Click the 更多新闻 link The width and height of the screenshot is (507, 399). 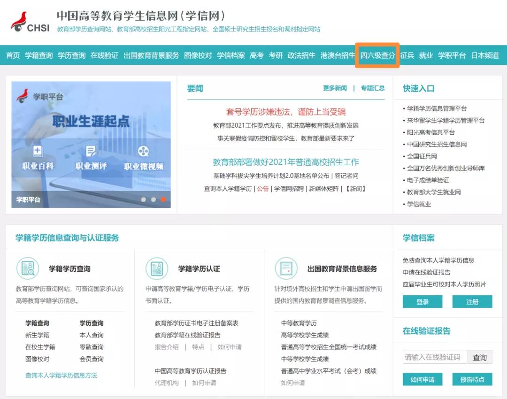pyautogui.click(x=334, y=88)
